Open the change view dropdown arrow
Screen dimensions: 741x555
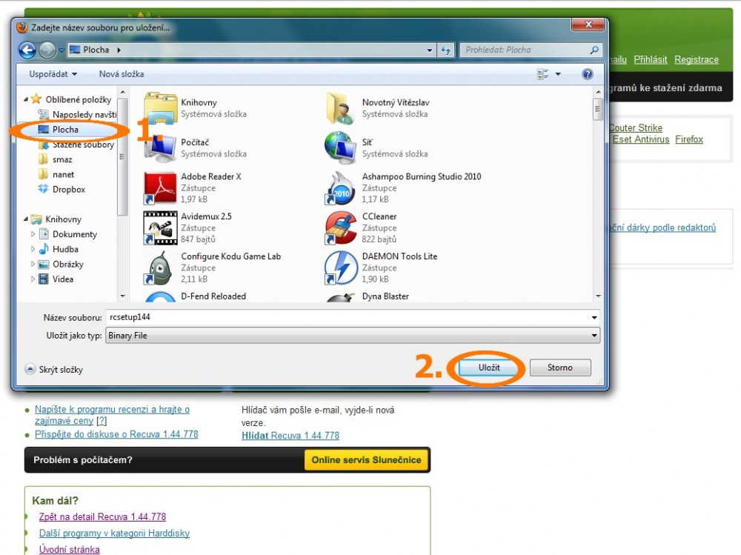(558, 74)
